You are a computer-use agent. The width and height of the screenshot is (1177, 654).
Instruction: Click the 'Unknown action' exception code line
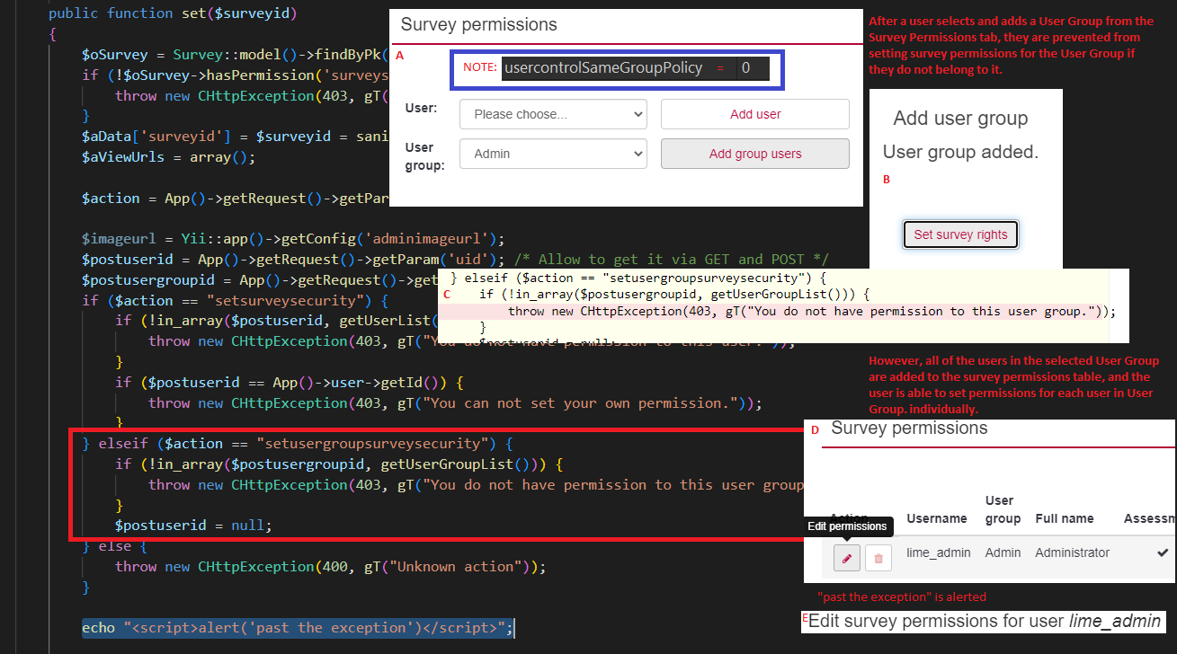click(x=330, y=567)
